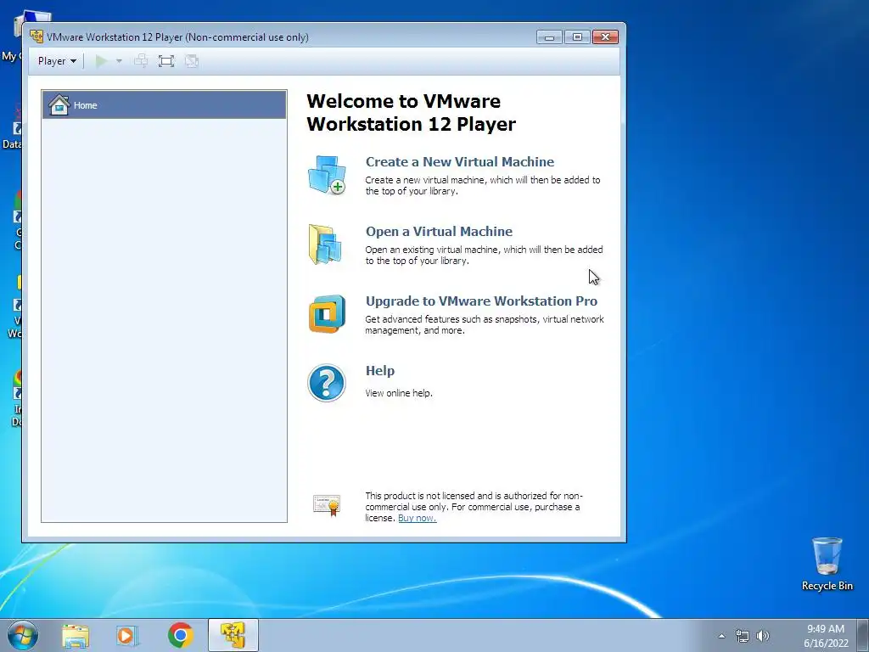The image size is (869, 652).
Task: Select Home in the library list
Action: (x=164, y=104)
